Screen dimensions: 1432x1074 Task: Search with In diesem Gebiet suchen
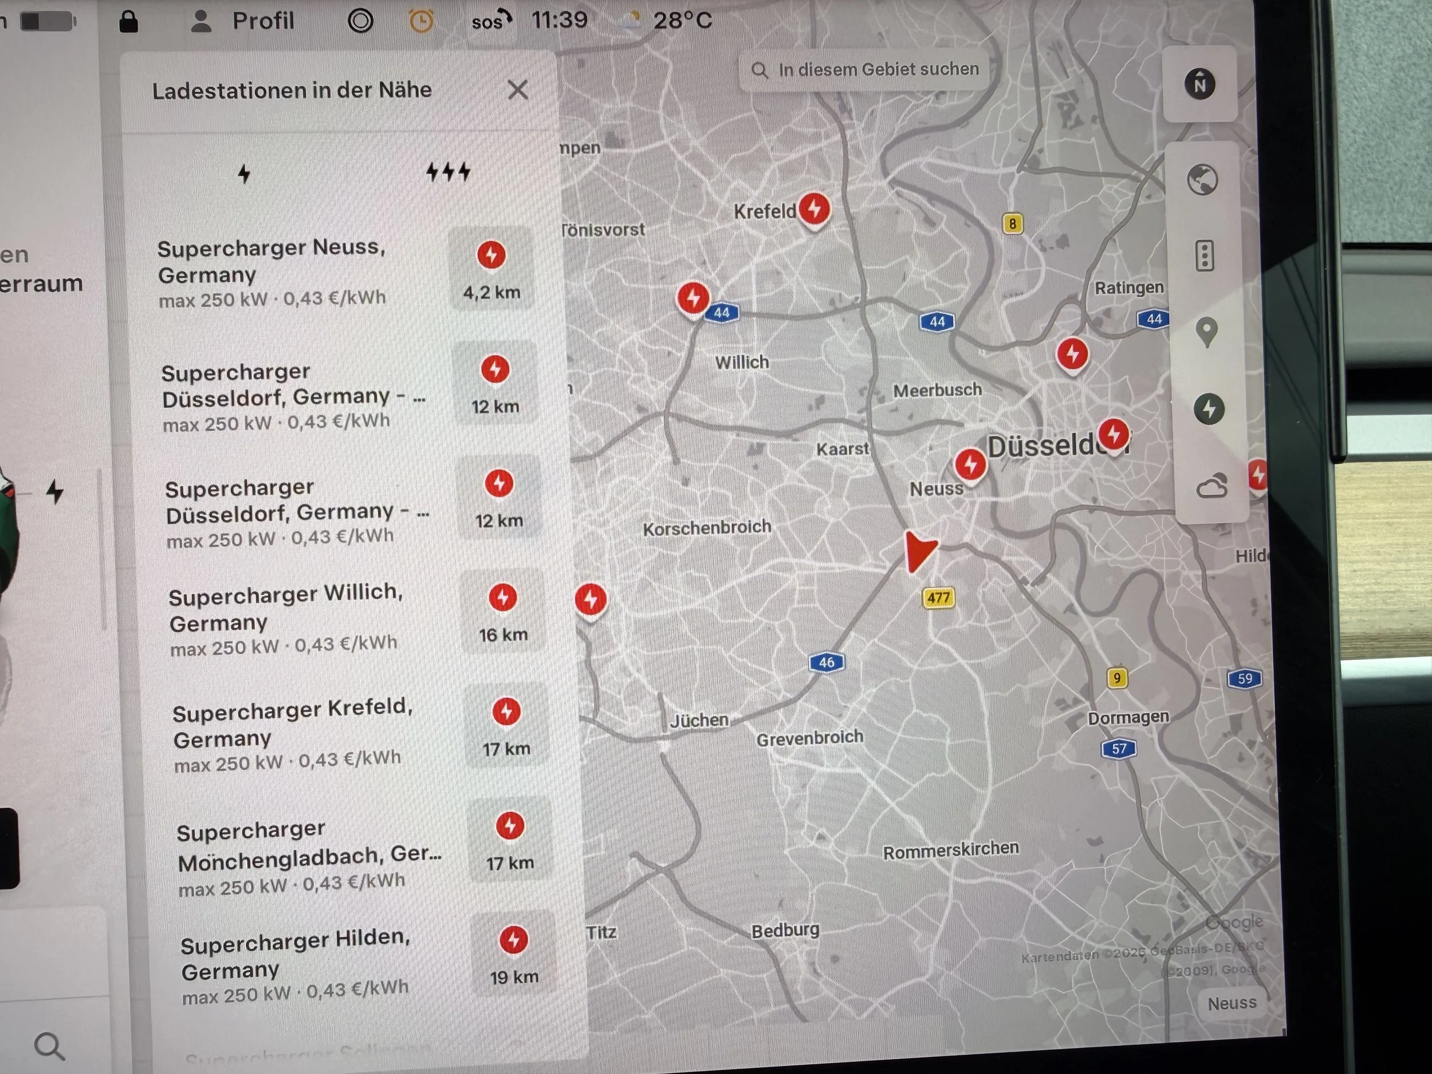click(865, 69)
